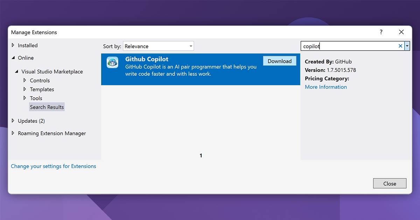Select Search Results in the sidebar
This screenshot has width=420, height=220.
click(x=47, y=107)
